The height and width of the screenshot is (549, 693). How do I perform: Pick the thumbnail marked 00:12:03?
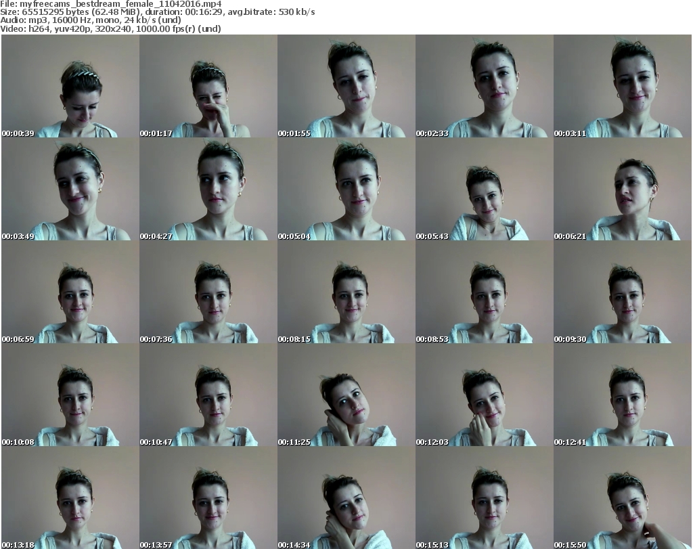tap(485, 395)
